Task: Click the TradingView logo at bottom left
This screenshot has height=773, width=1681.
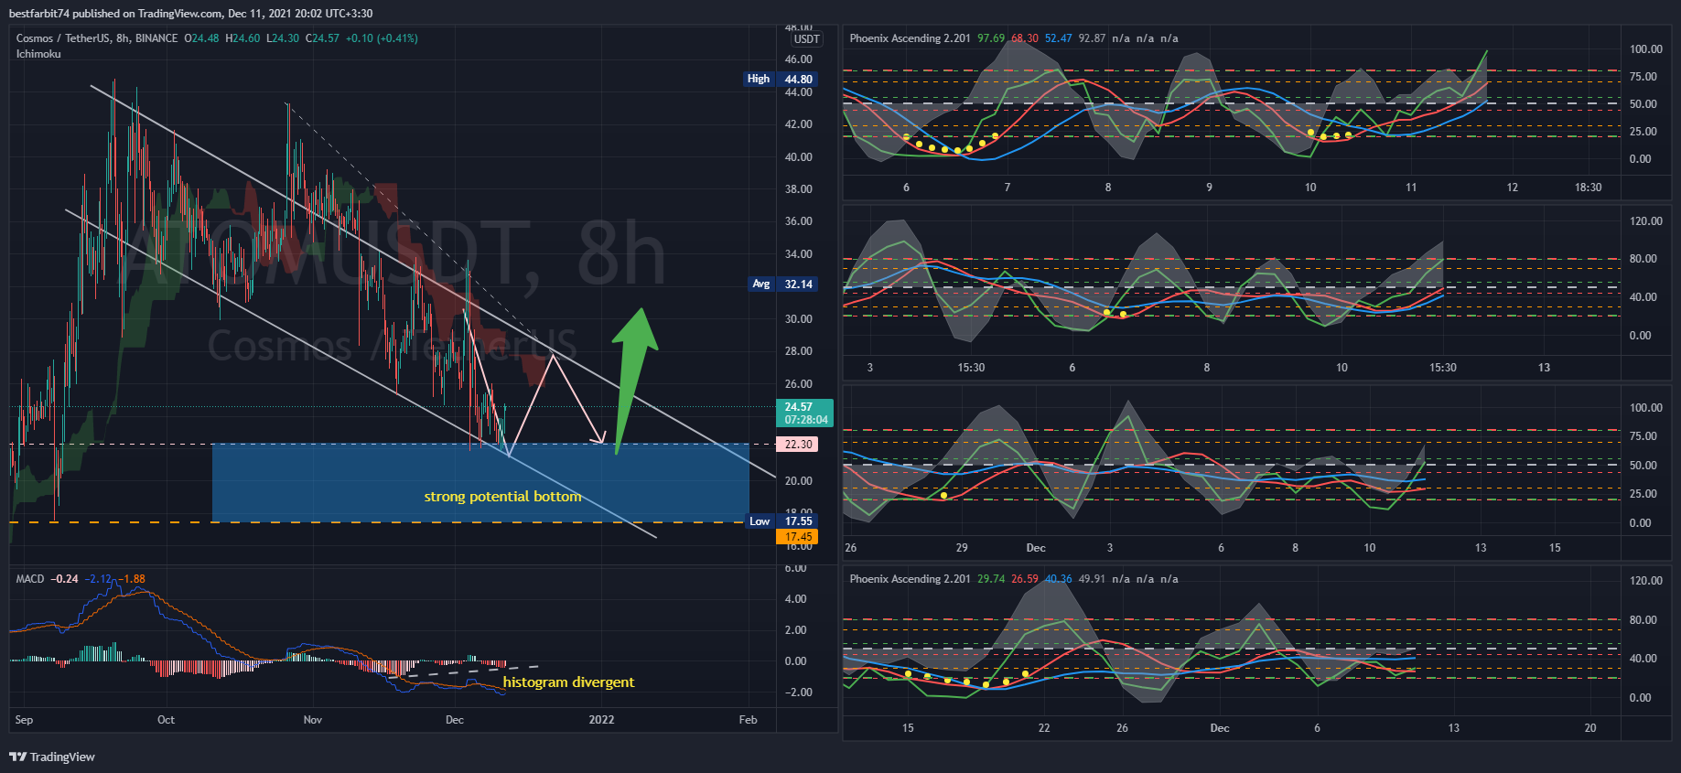Action: pos(52,757)
